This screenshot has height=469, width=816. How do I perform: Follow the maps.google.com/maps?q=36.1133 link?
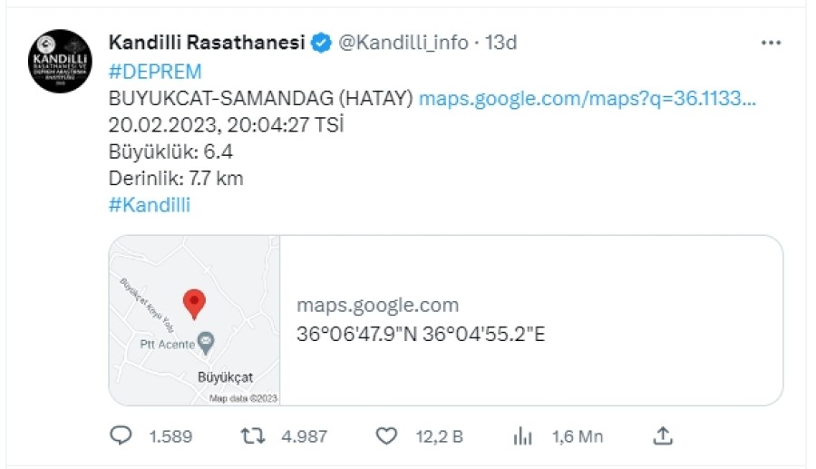[x=588, y=99]
